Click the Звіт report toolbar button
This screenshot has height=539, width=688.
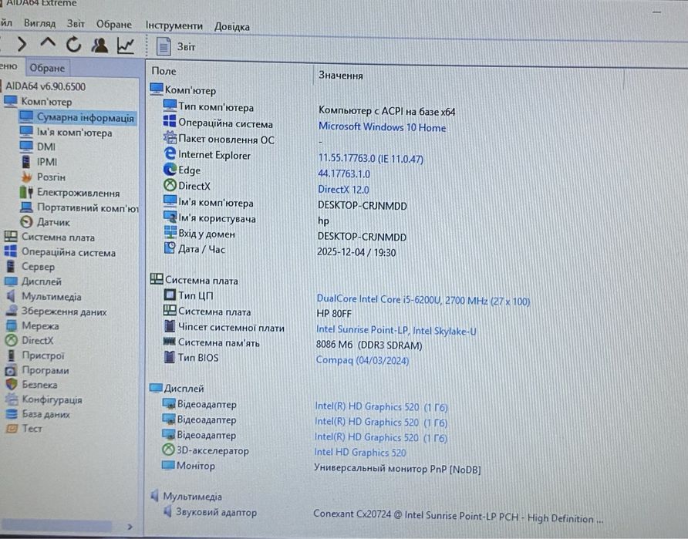pos(176,46)
